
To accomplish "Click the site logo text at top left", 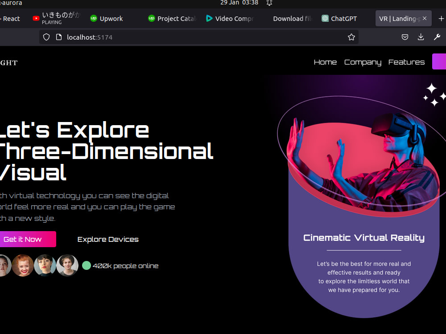I will [9, 63].
